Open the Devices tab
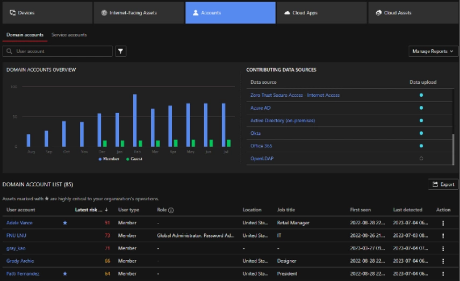The height and width of the screenshot is (281, 460). pyautogui.click(x=47, y=12)
